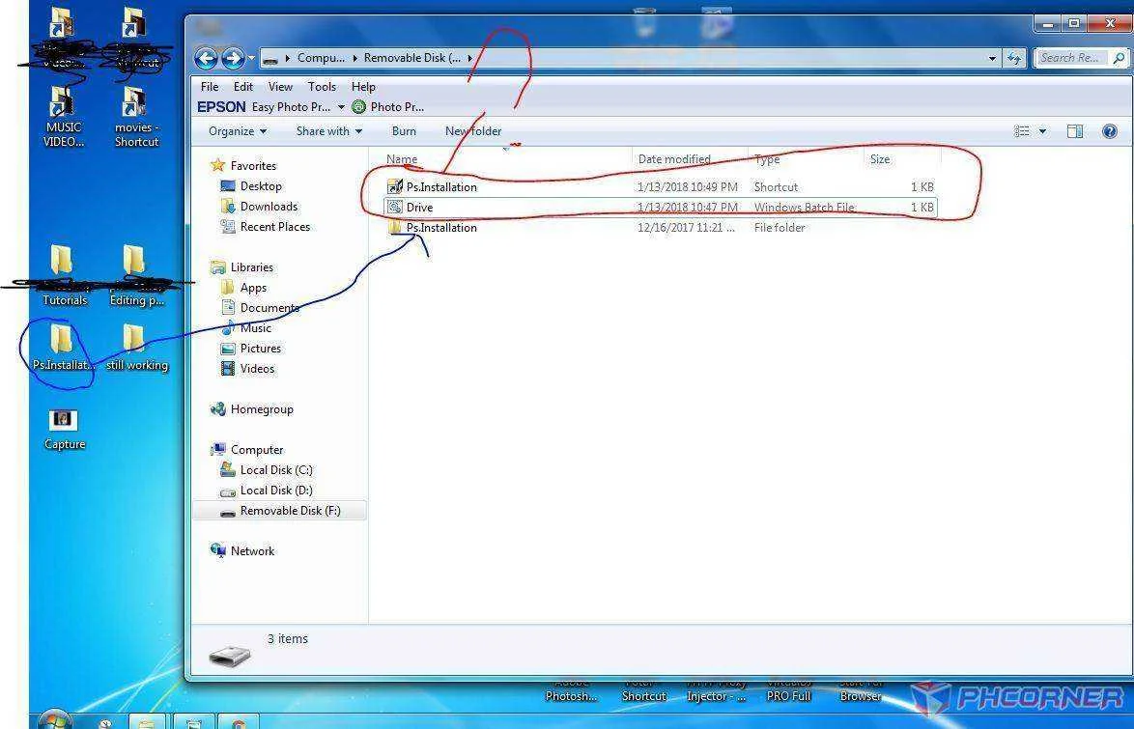
Task: Toggle the preview pane icon
Action: click(1075, 131)
